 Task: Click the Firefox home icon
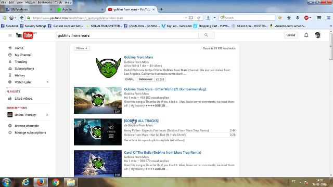tap(289, 18)
